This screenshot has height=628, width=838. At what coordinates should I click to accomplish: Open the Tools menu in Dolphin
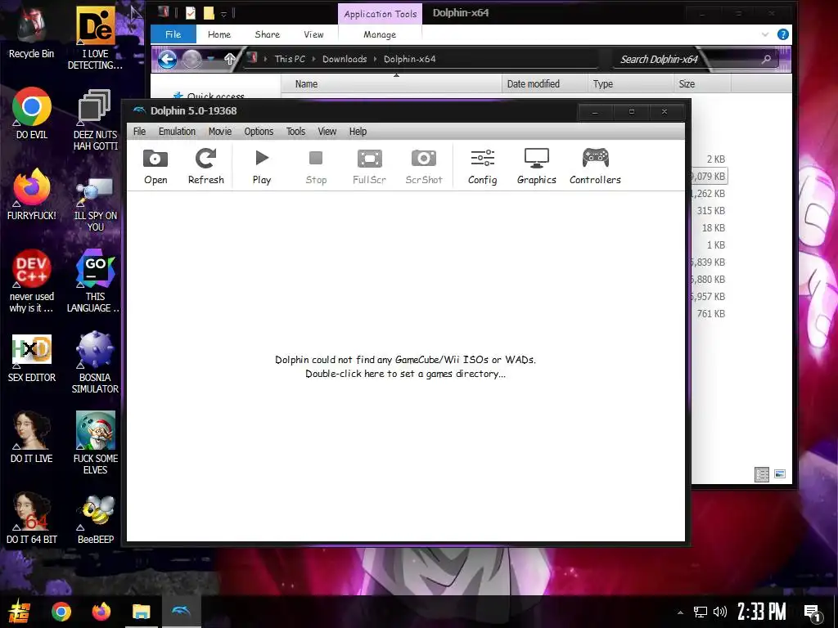point(295,132)
